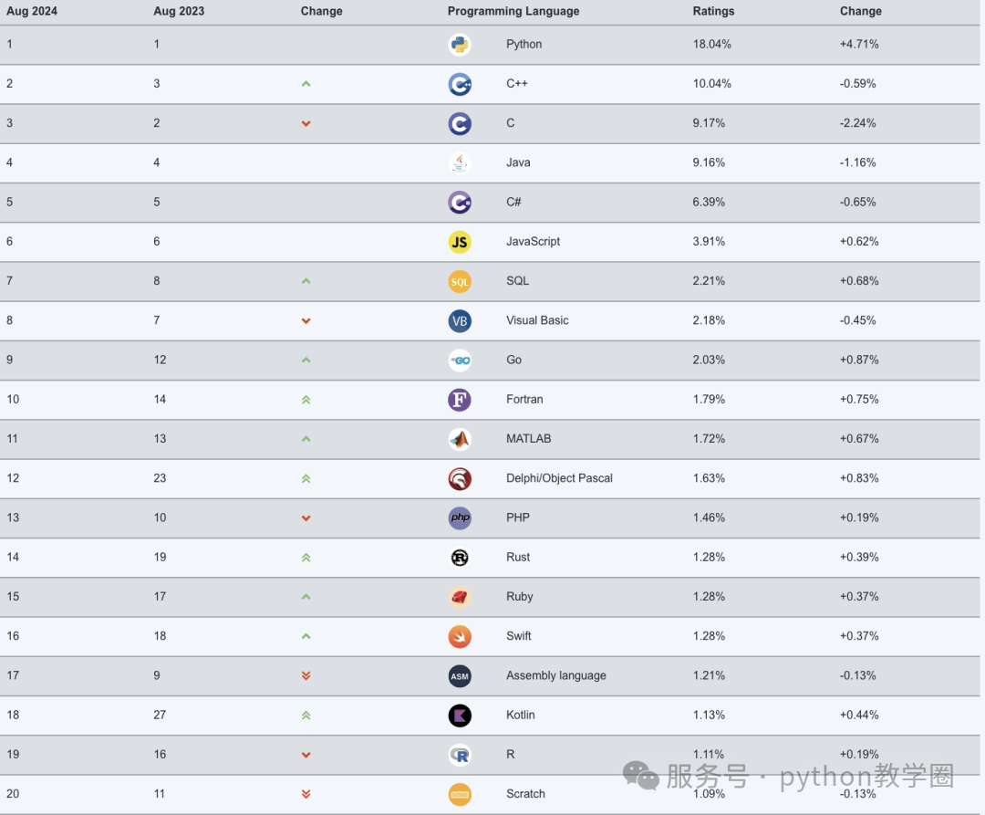Screen dimensions: 985x815
Task: Click the C++ language logo
Action: (460, 84)
